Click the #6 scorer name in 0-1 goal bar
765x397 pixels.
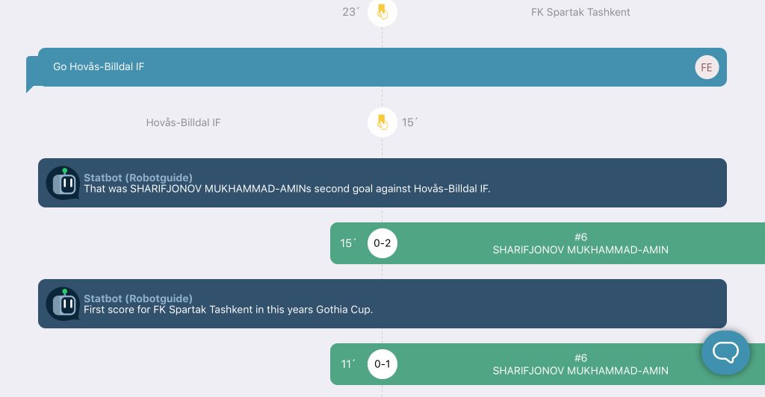coord(580,371)
